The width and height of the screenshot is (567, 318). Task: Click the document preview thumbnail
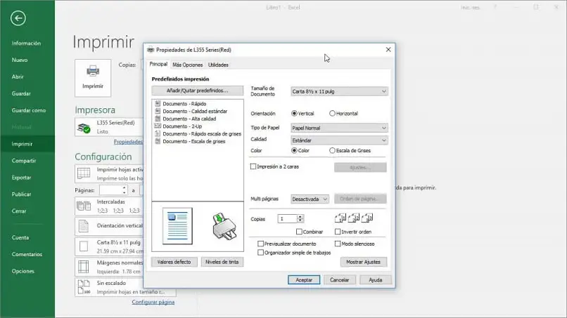pyautogui.click(x=177, y=226)
